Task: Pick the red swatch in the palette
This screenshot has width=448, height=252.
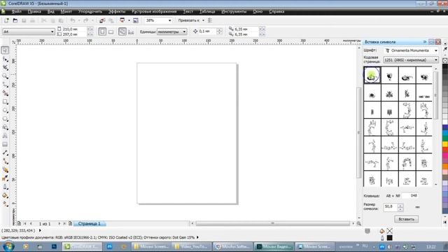Action: click(445, 150)
